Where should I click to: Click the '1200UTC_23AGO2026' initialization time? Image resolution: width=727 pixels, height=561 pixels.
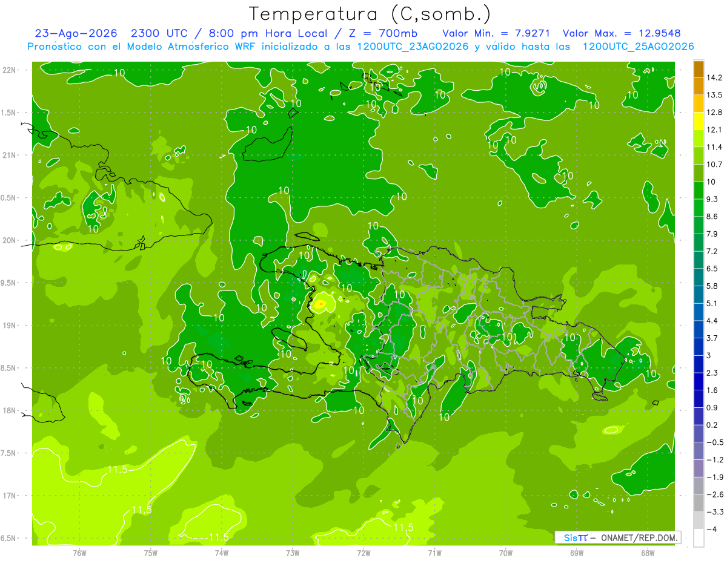413,47
